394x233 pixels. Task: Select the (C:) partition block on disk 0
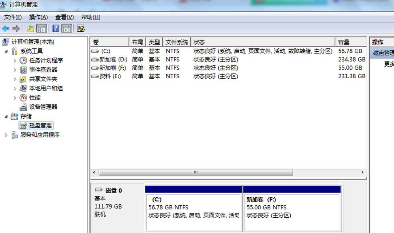point(194,208)
